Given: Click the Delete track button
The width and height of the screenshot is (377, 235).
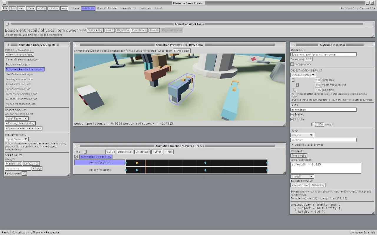Looking at the screenshot, I should point(125,152).
